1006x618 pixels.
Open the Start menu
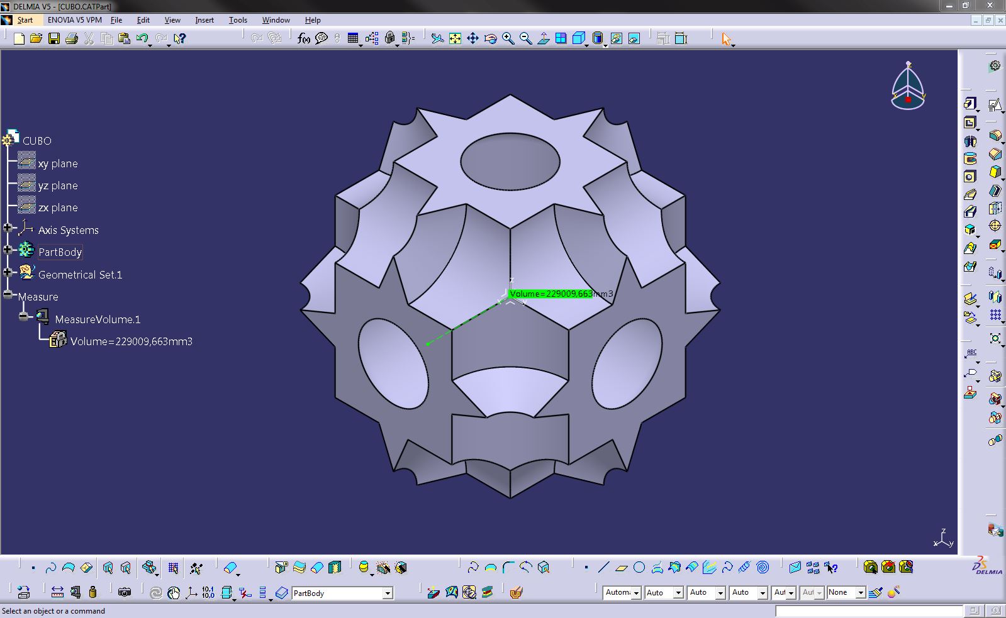[25, 20]
